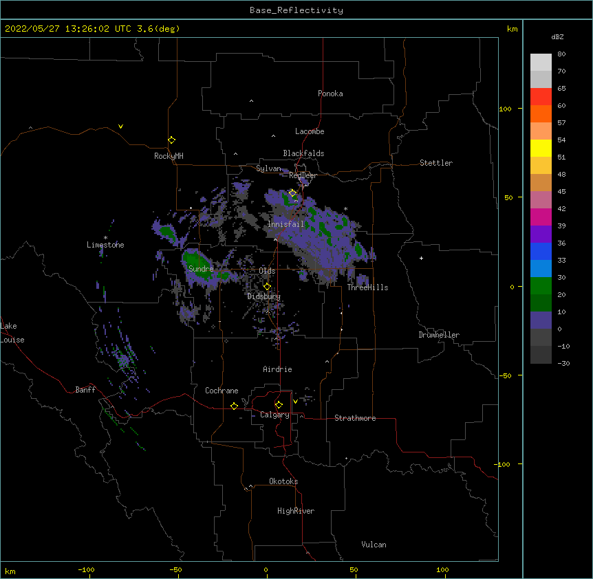Click the purple 36-39 dBZ legend swatch
The height and width of the screenshot is (579, 593).
click(x=541, y=234)
